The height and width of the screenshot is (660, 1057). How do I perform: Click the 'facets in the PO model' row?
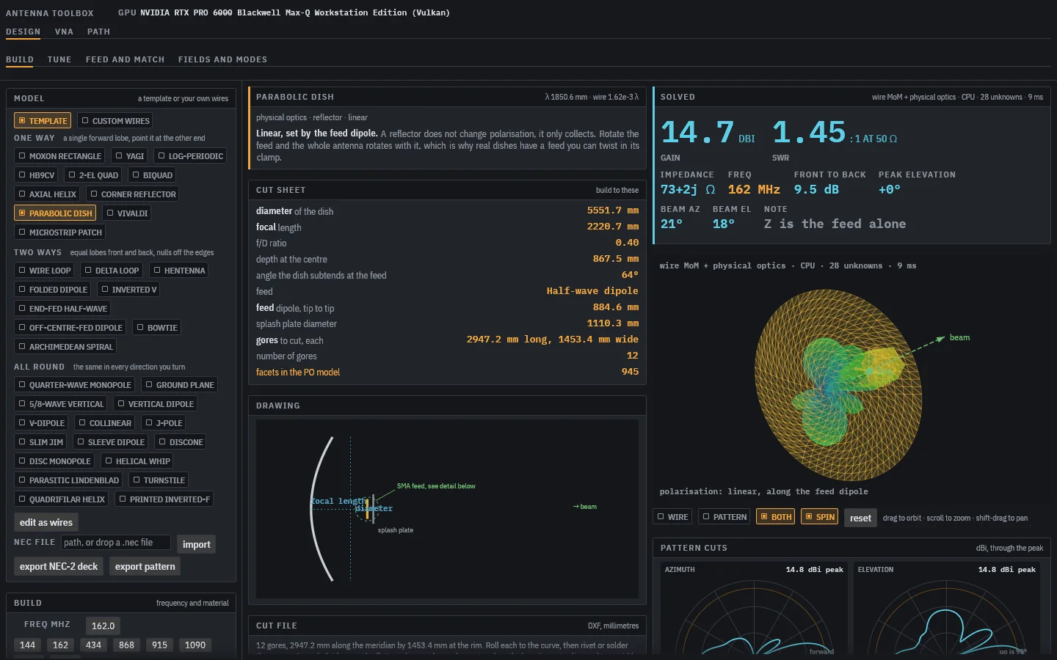447,372
